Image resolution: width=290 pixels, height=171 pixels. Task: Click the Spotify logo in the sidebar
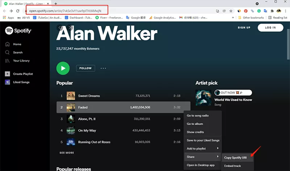click(18, 31)
